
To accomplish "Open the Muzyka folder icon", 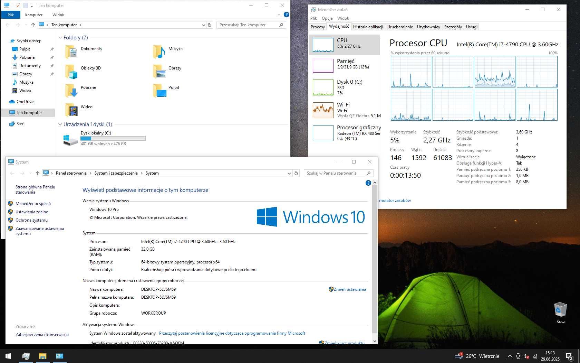I will [159, 52].
